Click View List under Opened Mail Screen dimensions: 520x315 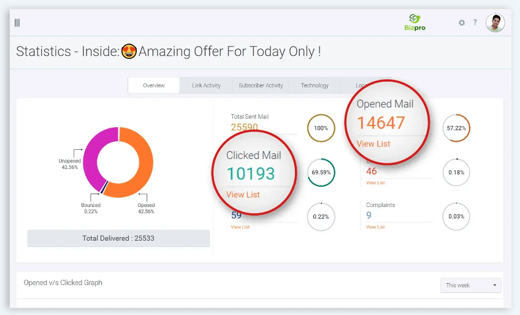373,144
